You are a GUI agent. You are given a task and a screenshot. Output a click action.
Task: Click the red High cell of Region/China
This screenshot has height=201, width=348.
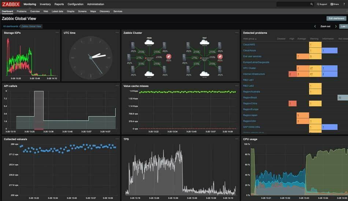tap(293, 103)
